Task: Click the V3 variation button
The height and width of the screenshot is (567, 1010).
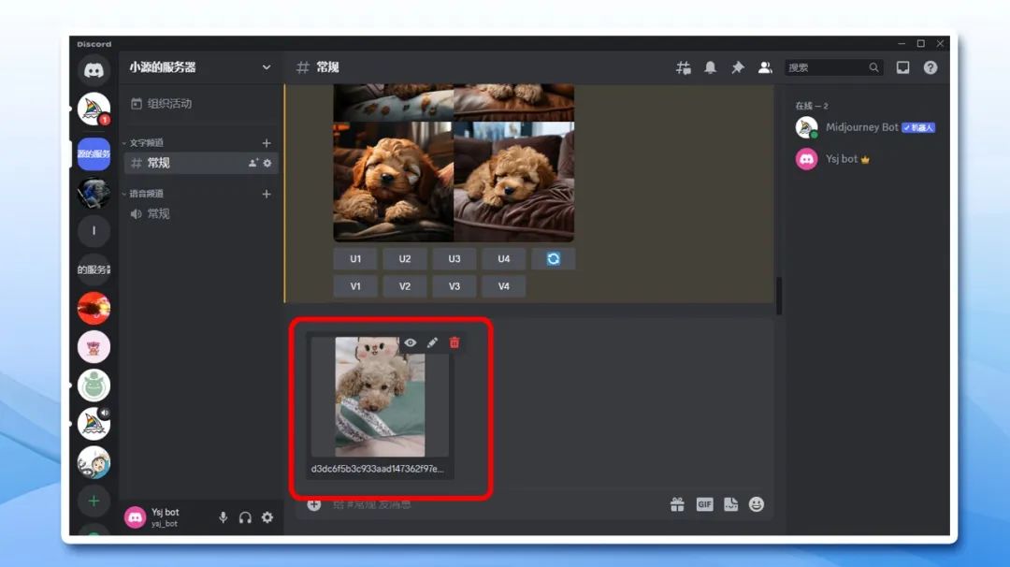Action: (x=454, y=286)
